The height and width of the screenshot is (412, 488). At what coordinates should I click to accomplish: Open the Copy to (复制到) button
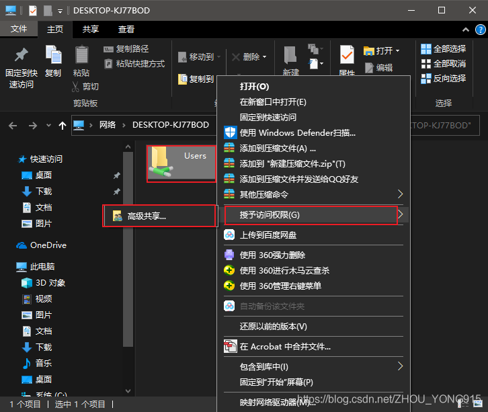196,79
